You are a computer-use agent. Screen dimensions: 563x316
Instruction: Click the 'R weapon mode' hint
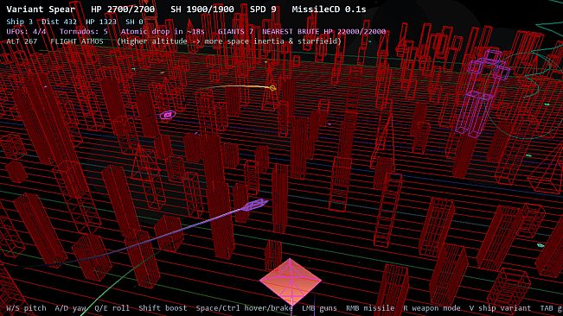[432, 308]
